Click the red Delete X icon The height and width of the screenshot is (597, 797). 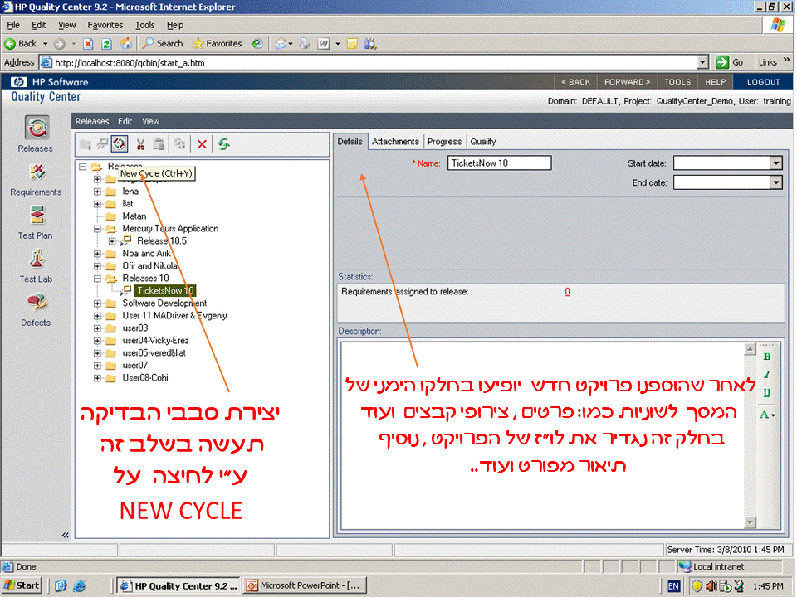(x=202, y=144)
